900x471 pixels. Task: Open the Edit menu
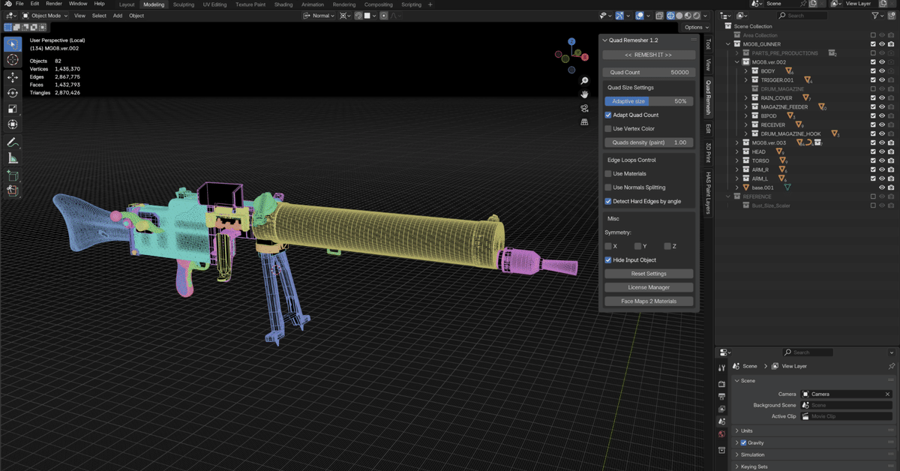coord(34,4)
